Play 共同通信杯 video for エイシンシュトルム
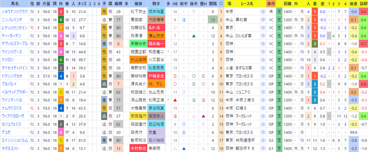The width and height of the screenshot is (368, 152). point(263,141)
